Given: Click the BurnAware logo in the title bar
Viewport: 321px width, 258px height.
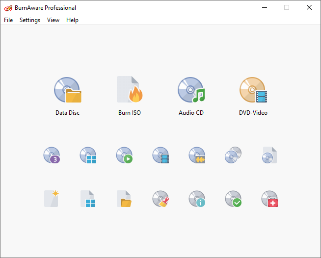Looking at the screenshot, I should click(8, 8).
